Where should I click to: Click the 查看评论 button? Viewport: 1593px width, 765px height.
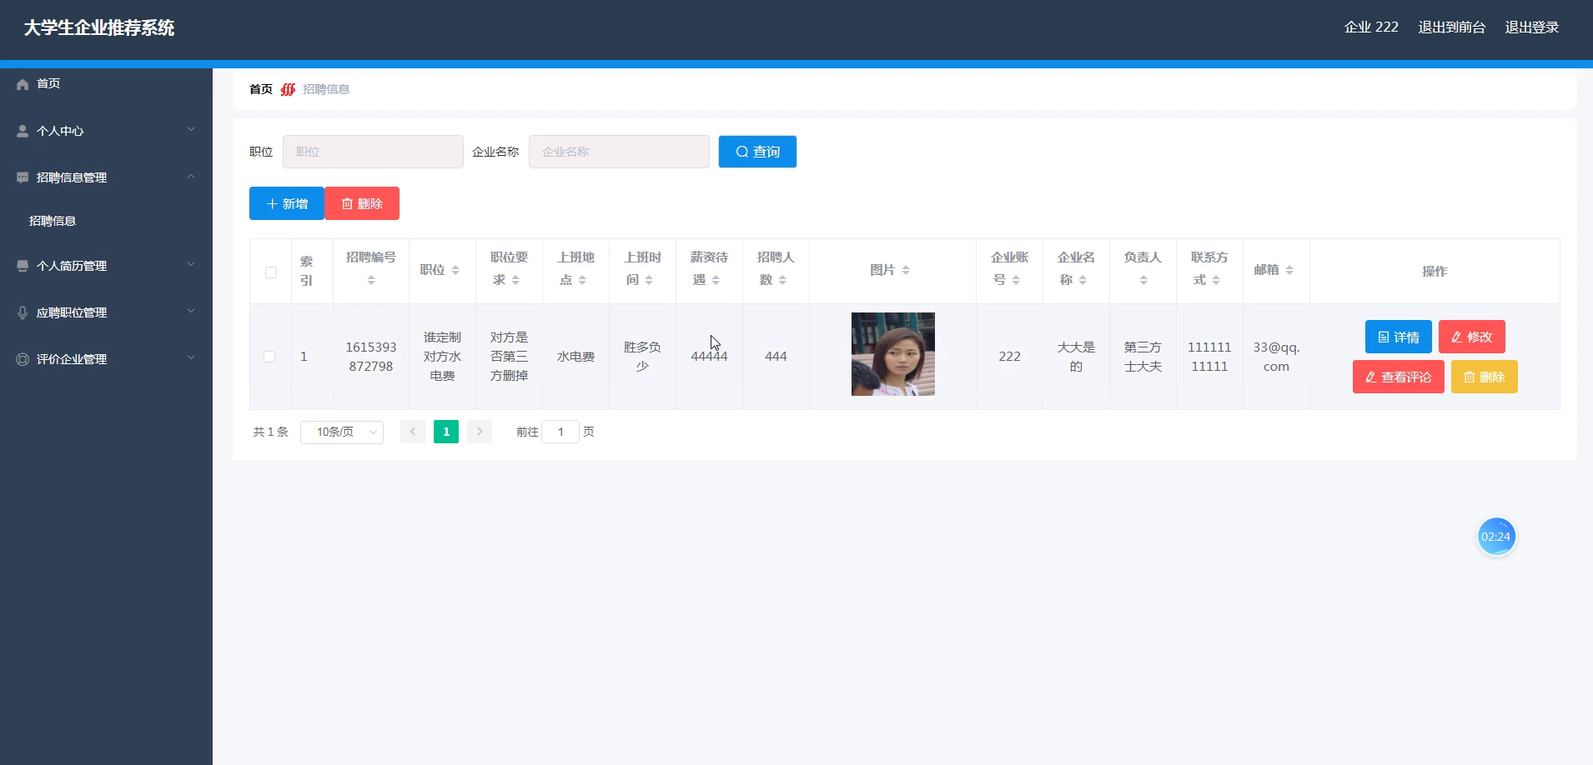1399,377
